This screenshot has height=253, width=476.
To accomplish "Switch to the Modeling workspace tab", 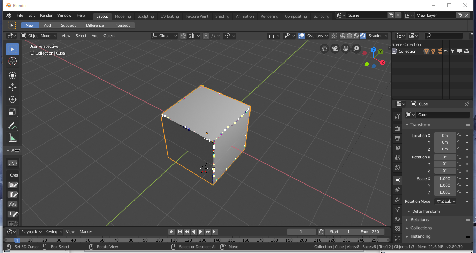I will (x=123, y=16).
